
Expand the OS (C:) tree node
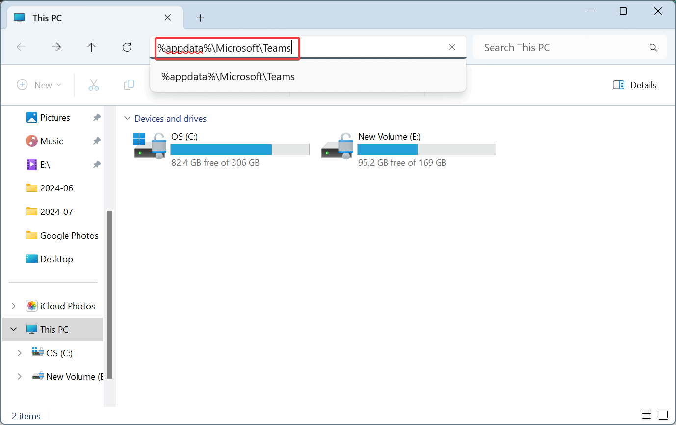click(x=19, y=353)
